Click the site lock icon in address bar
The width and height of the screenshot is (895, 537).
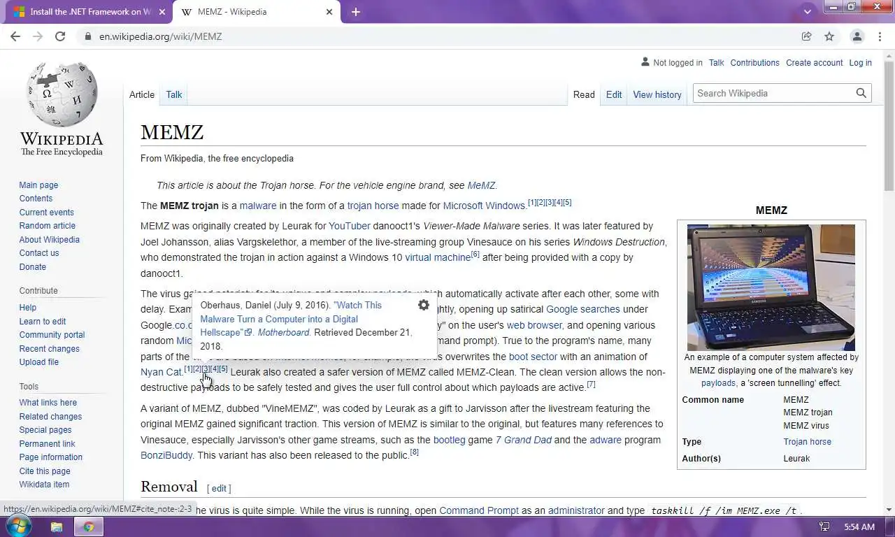tap(87, 36)
